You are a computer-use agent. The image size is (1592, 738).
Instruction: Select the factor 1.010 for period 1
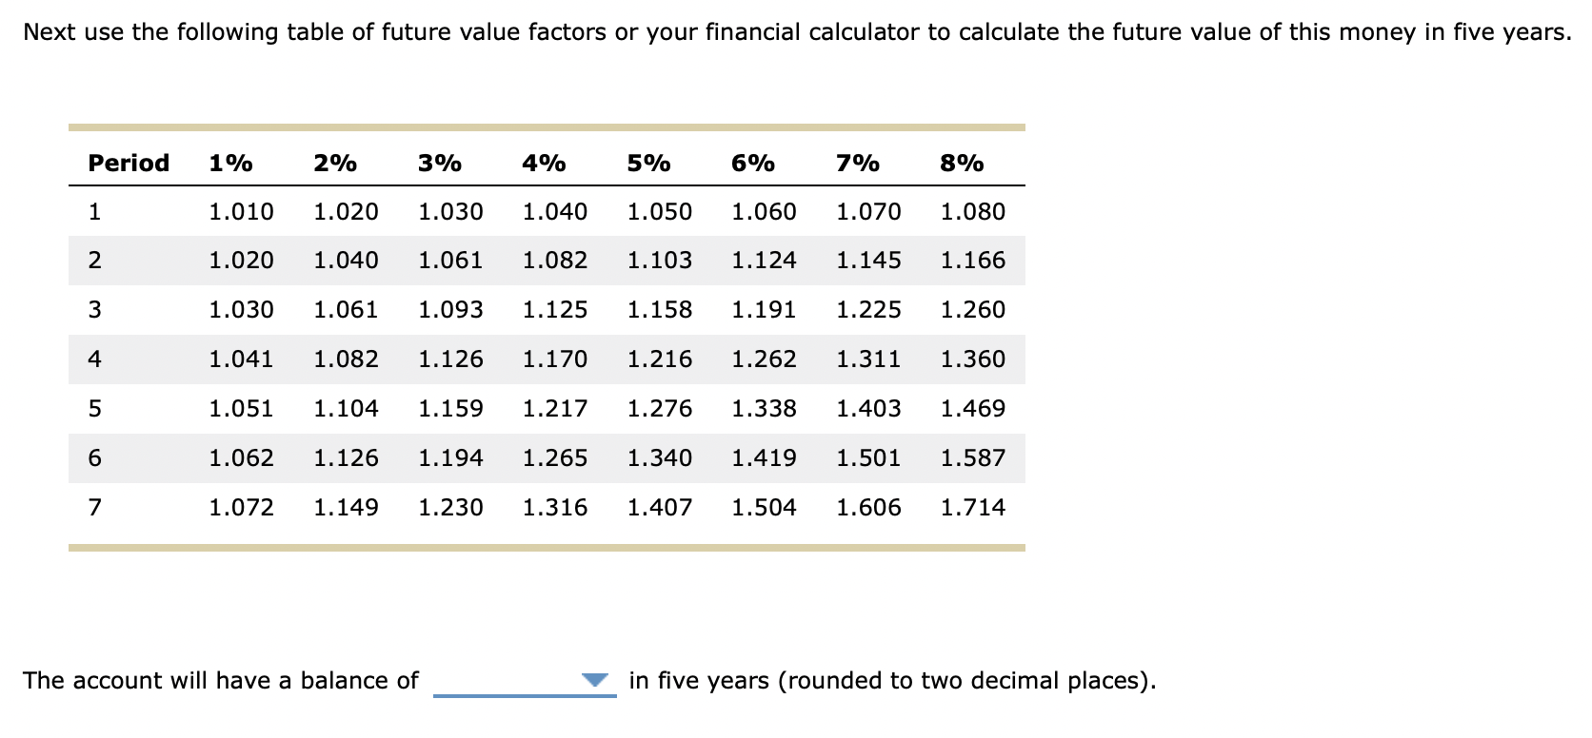click(x=241, y=211)
